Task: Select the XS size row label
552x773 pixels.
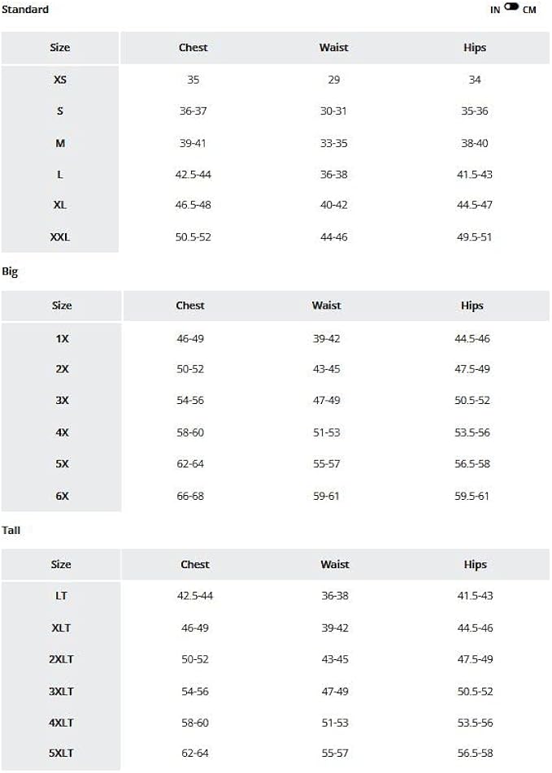Action: click(60, 80)
